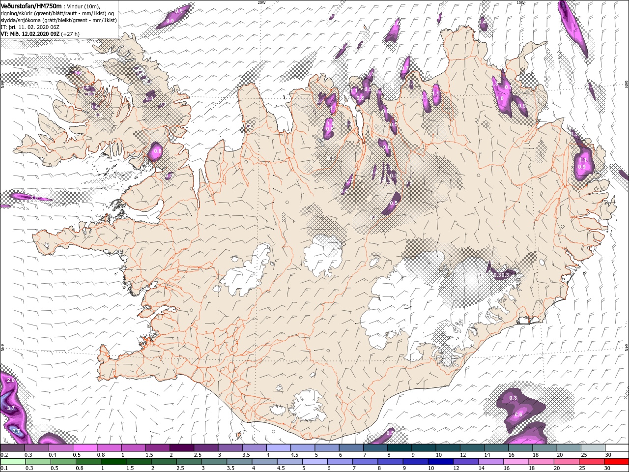Click the '15W' longitude label
629x472 pixels.
(x=520, y=2)
